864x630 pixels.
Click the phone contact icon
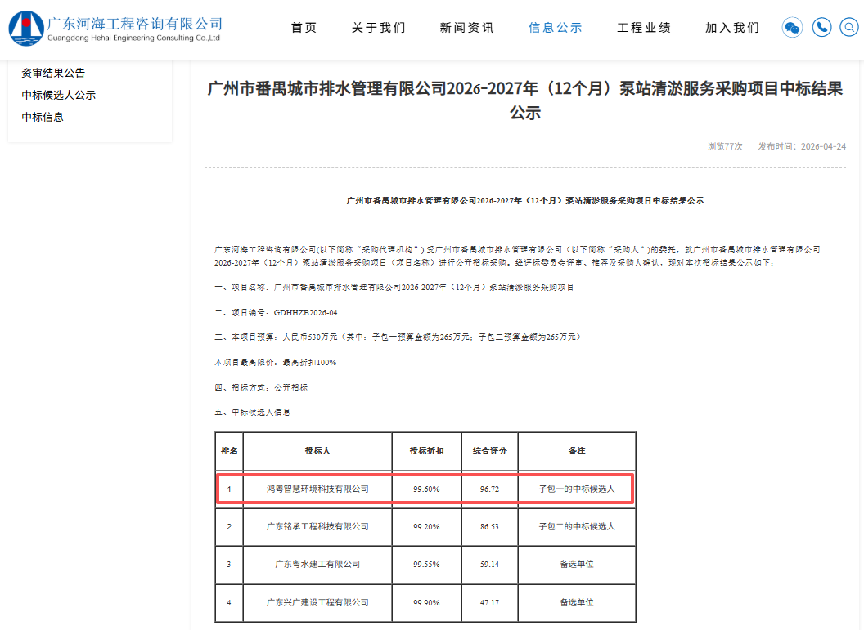[821, 28]
